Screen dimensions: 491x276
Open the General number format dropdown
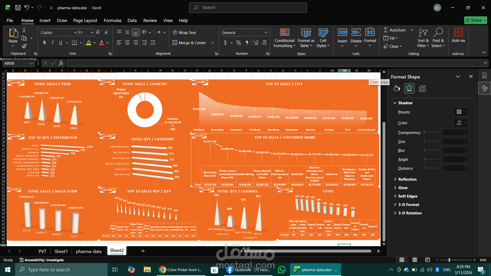pyautogui.click(x=266, y=33)
